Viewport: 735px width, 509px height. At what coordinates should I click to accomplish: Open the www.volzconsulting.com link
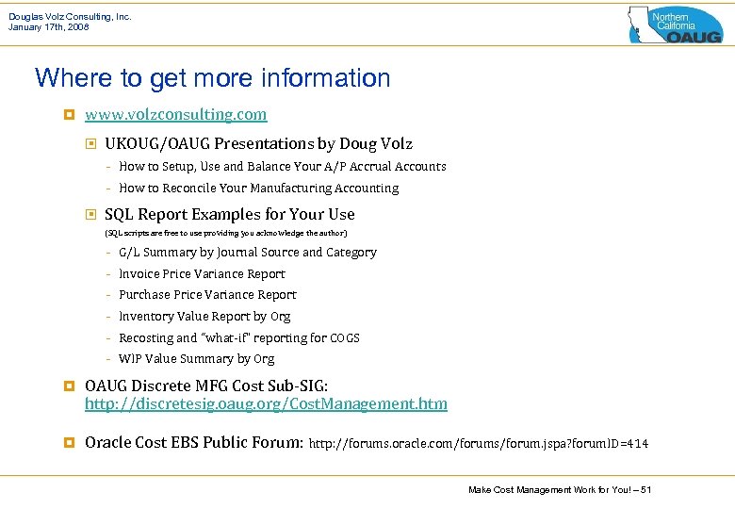pos(176,114)
